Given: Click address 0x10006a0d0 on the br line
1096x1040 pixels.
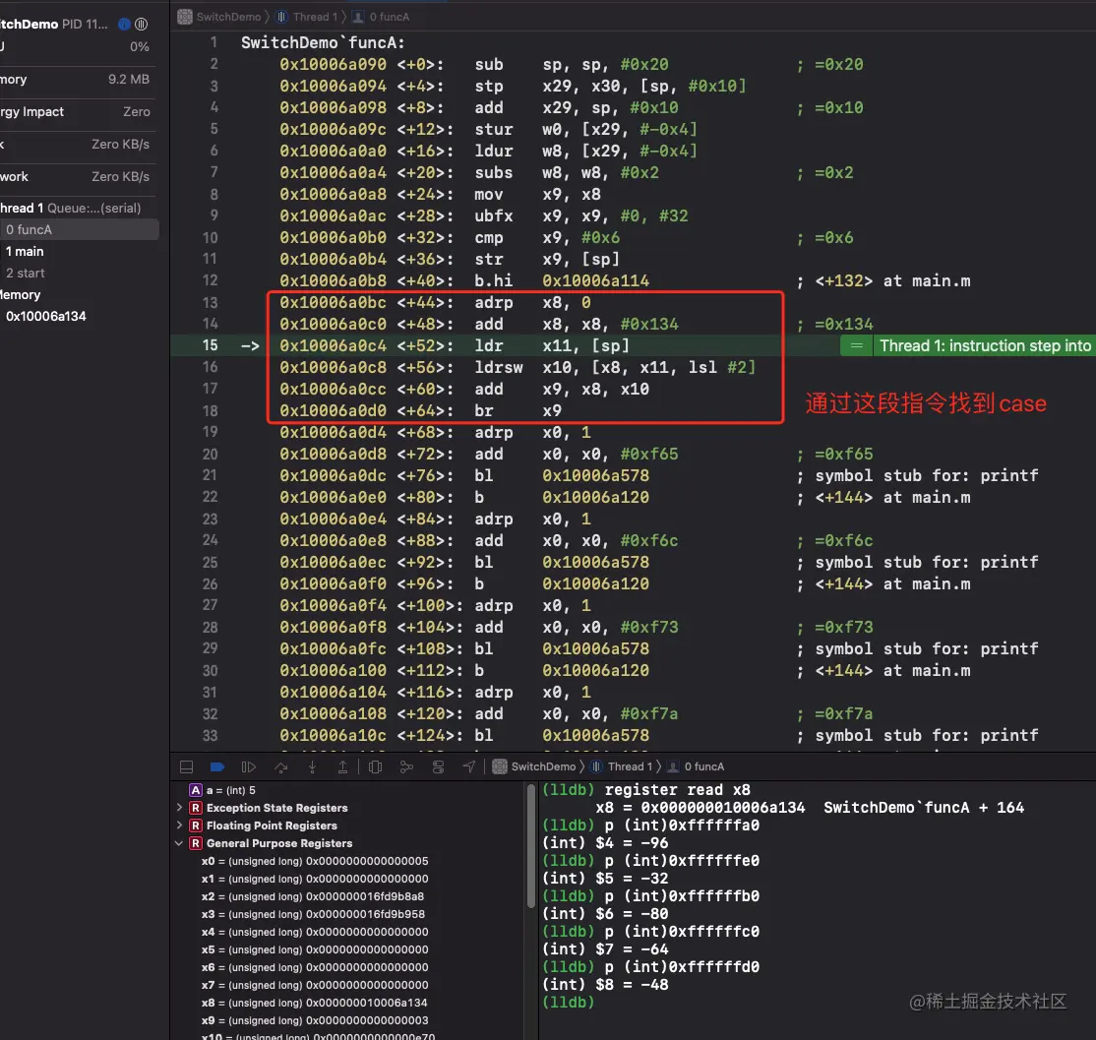Looking at the screenshot, I should 333,410.
